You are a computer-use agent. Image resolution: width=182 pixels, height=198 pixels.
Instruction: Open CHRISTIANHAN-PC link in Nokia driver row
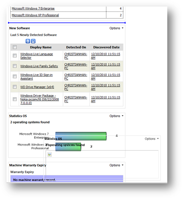76,99
